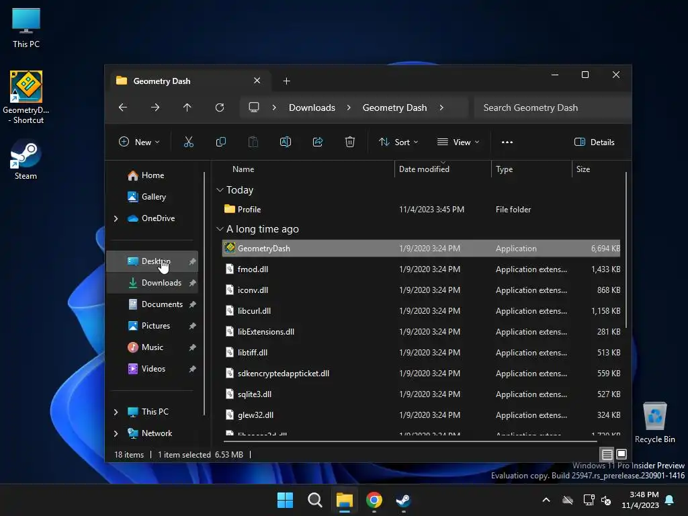The width and height of the screenshot is (688, 516).
Task: Collapse the A long time ago group
Action: tap(220, 229)
